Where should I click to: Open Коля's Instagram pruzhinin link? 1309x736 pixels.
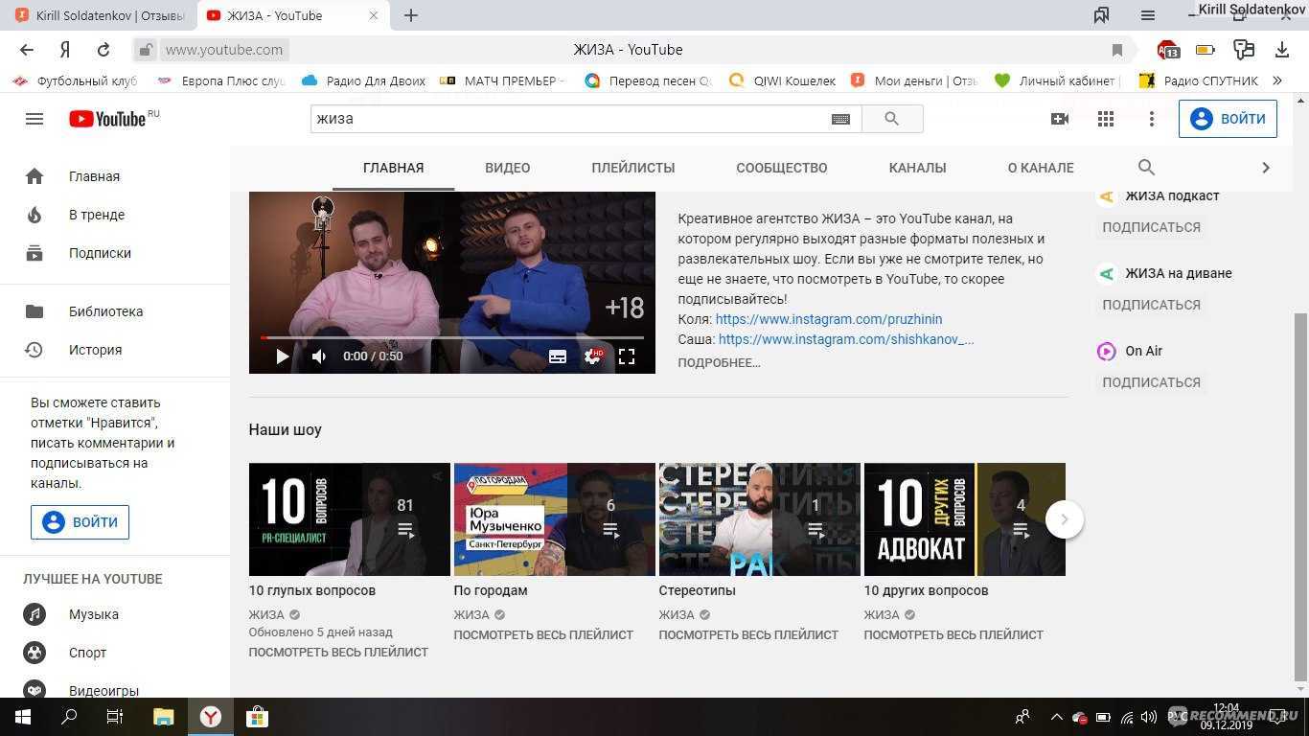pyautogui.click(x=828, y=319)
